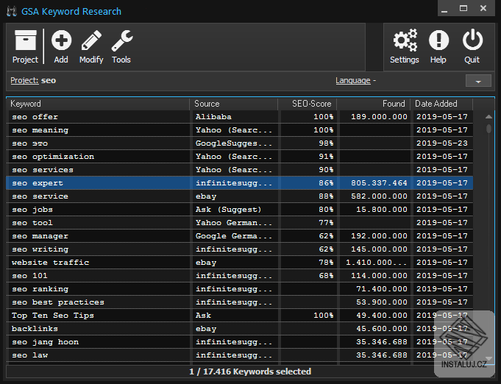Select the 'seo tool' keyword row
Screen dimensions: 501x384
click(x=240, y=223)
